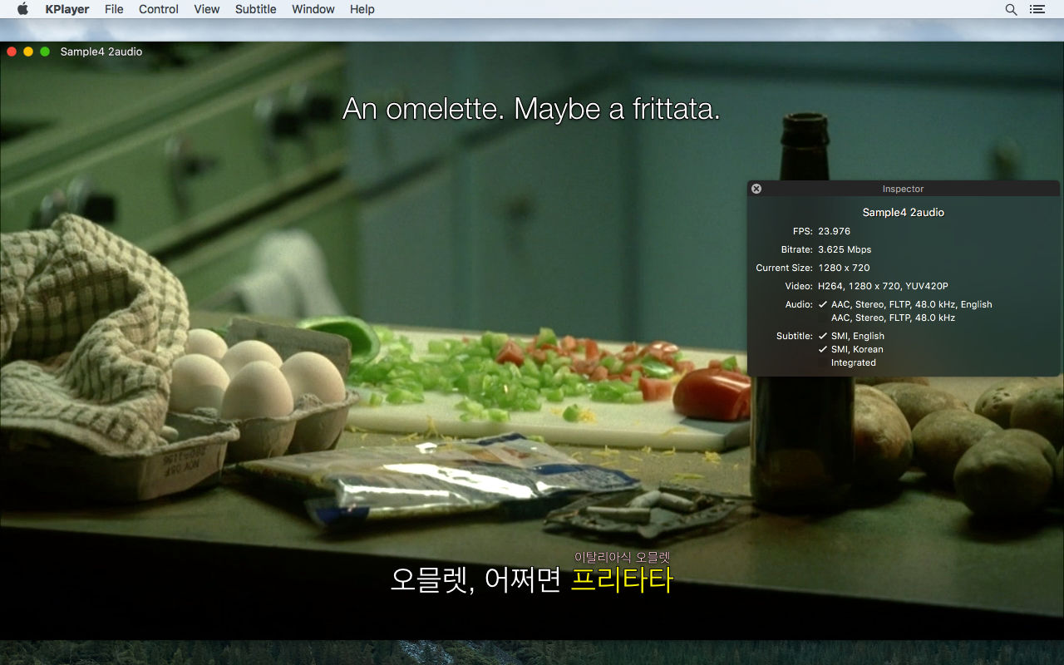Select the Integrated subtitle option
Image resolution: width=1064 pixels, height=665 pixels.
point(854,362)
